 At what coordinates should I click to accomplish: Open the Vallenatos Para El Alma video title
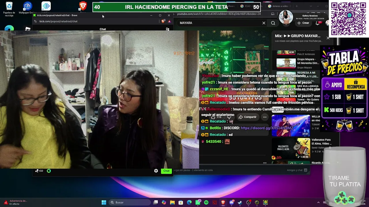[x=321, y=142]
